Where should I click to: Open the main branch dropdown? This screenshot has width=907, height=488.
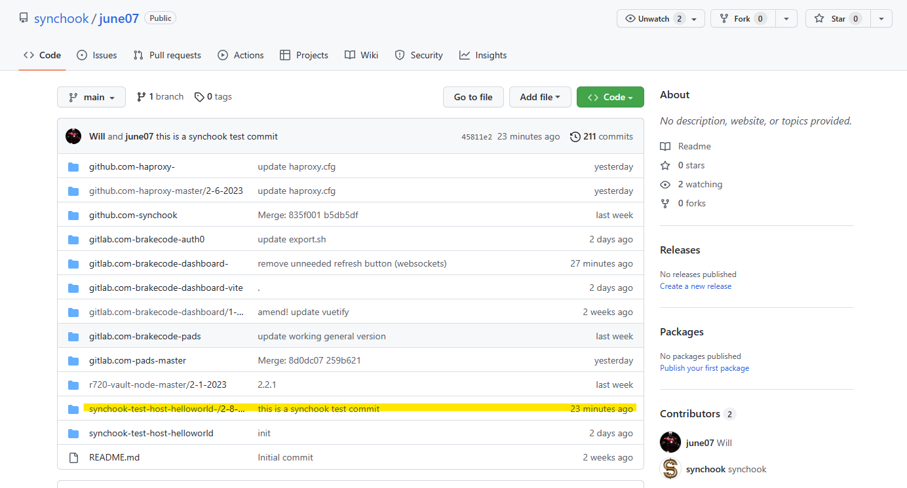(91, 96)
